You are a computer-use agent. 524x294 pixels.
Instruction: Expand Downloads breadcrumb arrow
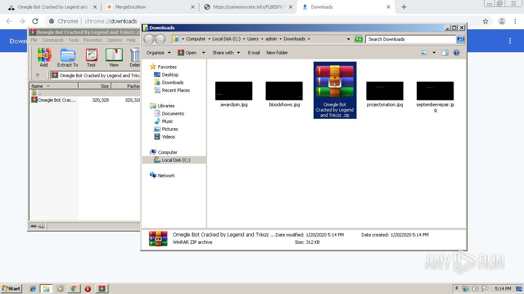309,39
